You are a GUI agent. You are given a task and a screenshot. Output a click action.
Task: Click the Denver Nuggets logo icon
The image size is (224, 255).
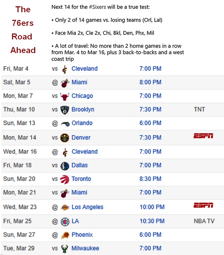click(64, 138)
